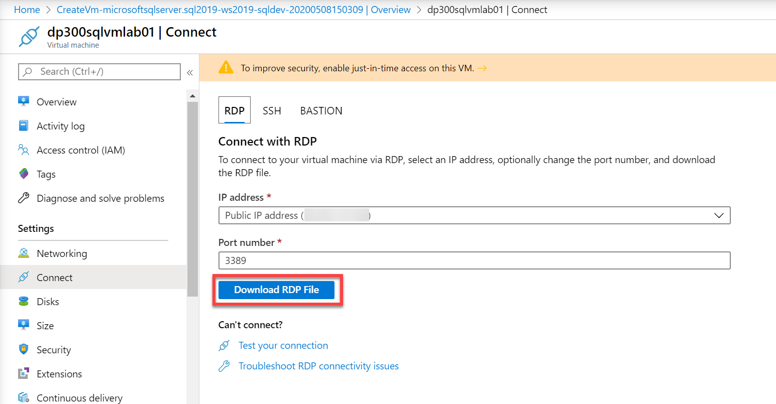The height and width of the screenshot is (404, 776).
Task: Open Diagnose and solve problems via wrench icon
Action: (23, 198)
